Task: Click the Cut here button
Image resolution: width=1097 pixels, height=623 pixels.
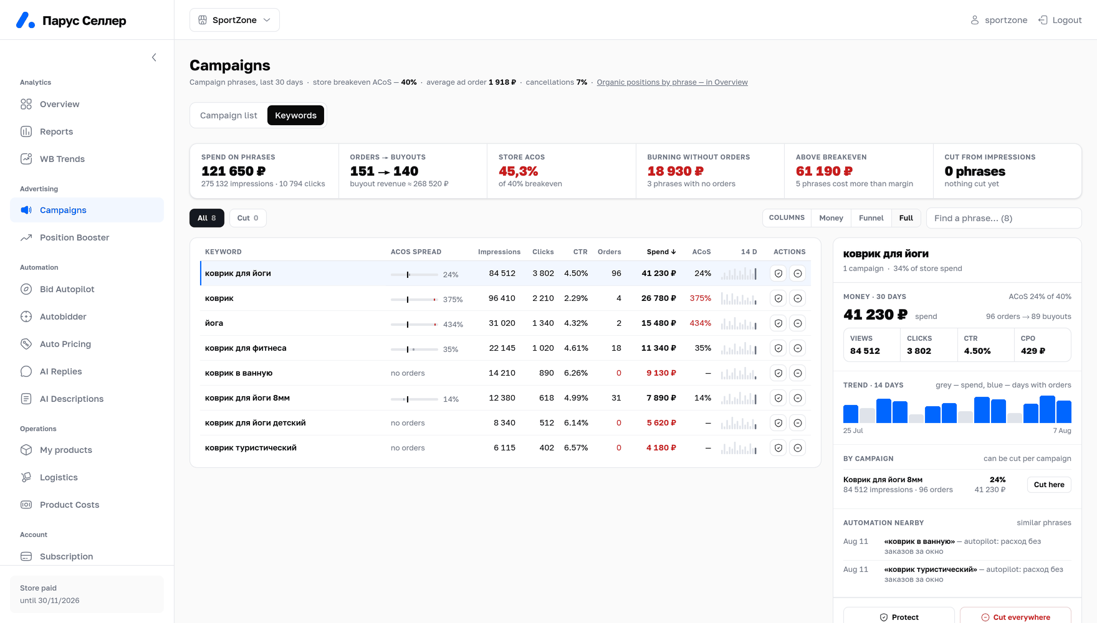Action: click(1049, 485)
